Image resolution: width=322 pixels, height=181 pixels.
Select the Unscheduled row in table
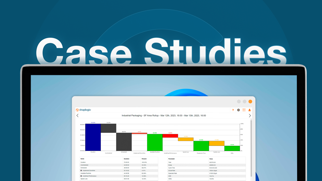tap(119, 165)
